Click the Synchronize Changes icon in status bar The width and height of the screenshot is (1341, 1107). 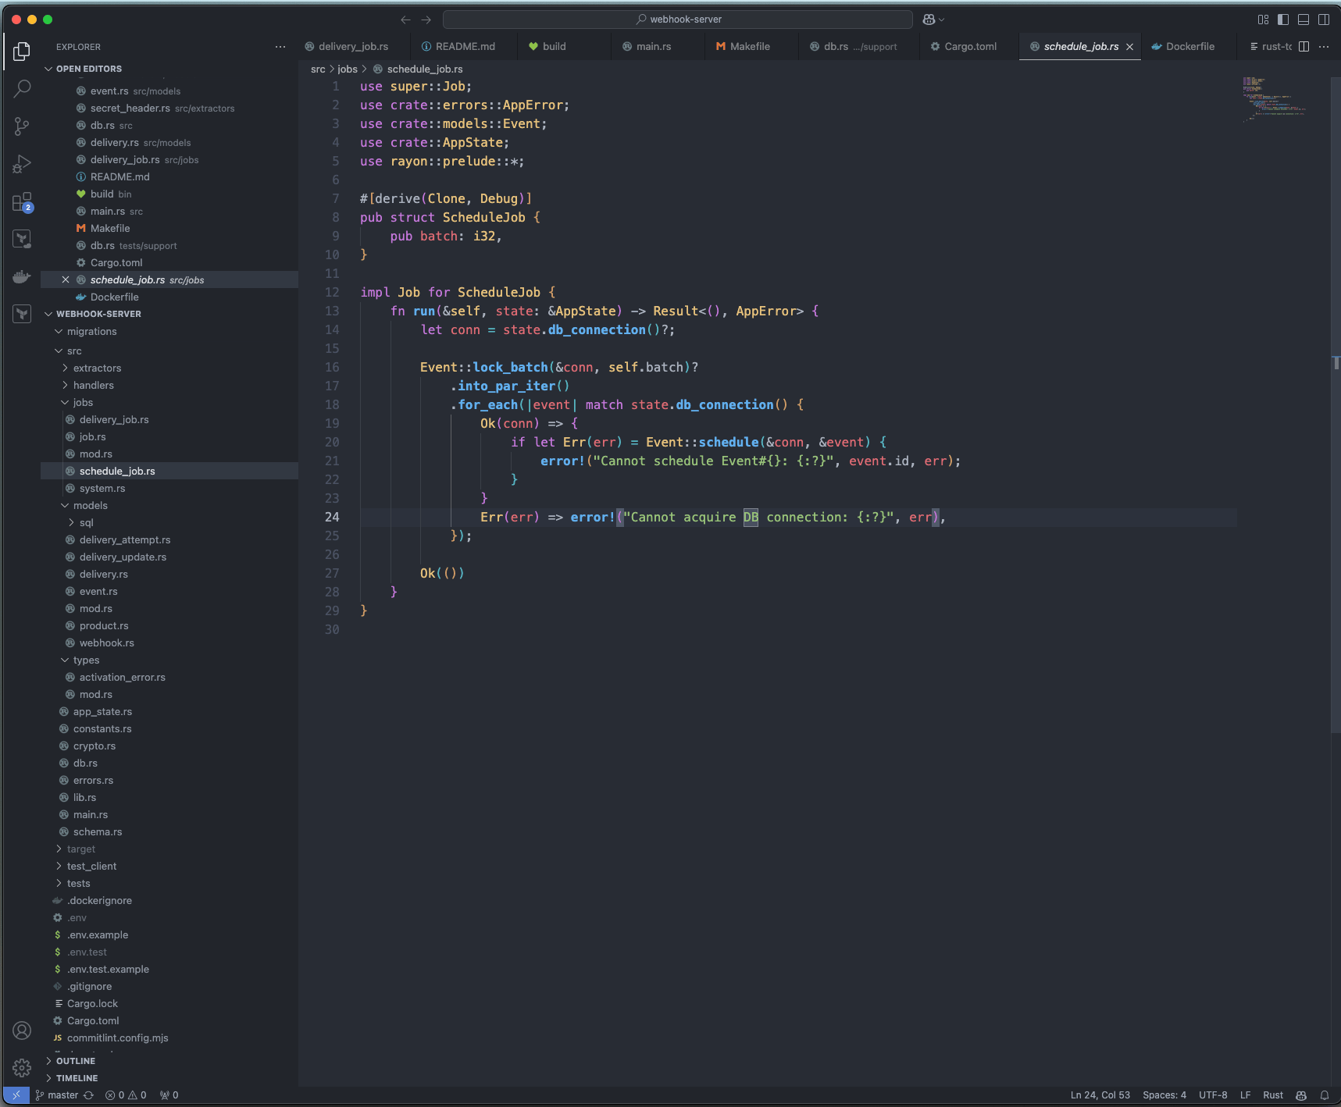[88, 1095]
